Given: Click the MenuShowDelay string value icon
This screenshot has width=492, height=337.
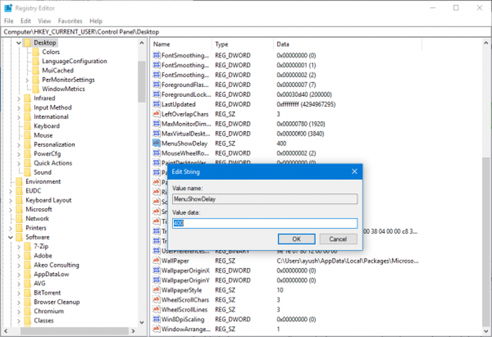Looking at the screenshot, I should click(156, 143).
